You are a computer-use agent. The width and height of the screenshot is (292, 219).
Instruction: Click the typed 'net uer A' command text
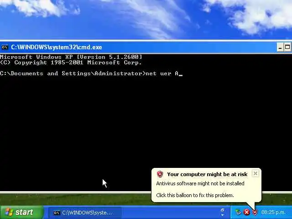(162, 73)
